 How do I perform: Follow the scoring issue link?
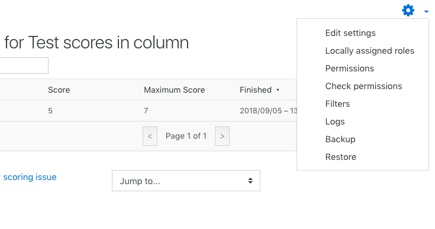[30, 177]
